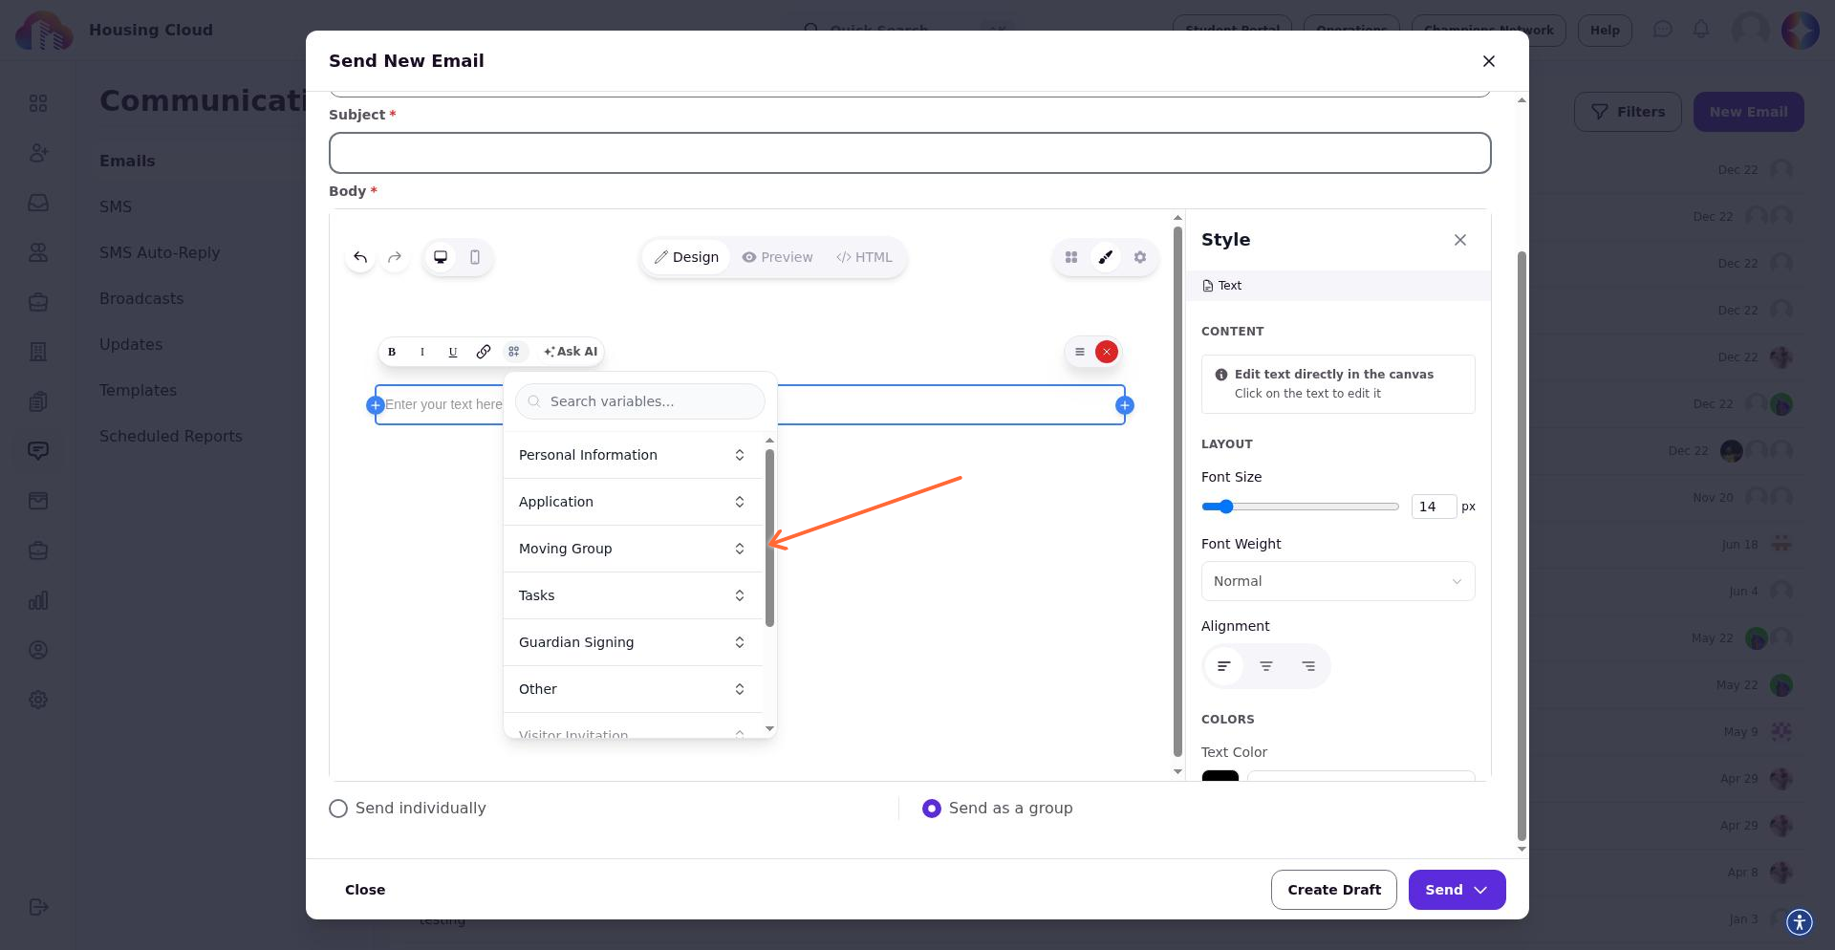Open editor settings gear icon
This screenshot has width=1835, height=950.
(1140, 257)
